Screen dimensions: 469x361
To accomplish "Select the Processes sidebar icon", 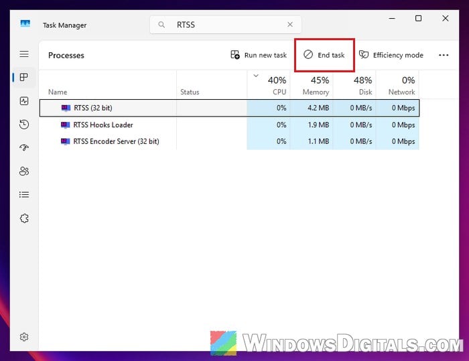I will 24,78.
